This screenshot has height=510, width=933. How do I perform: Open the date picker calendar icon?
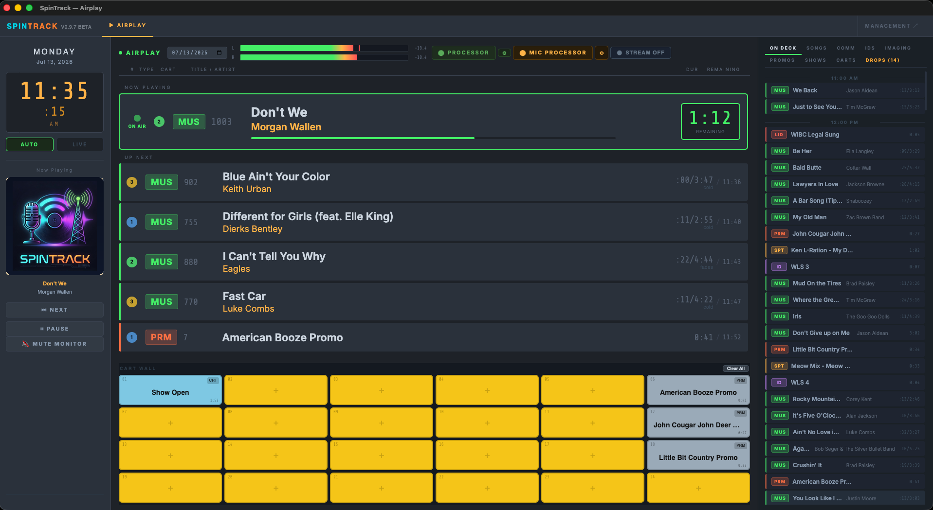pyautogui.click(x=220, y=53)
